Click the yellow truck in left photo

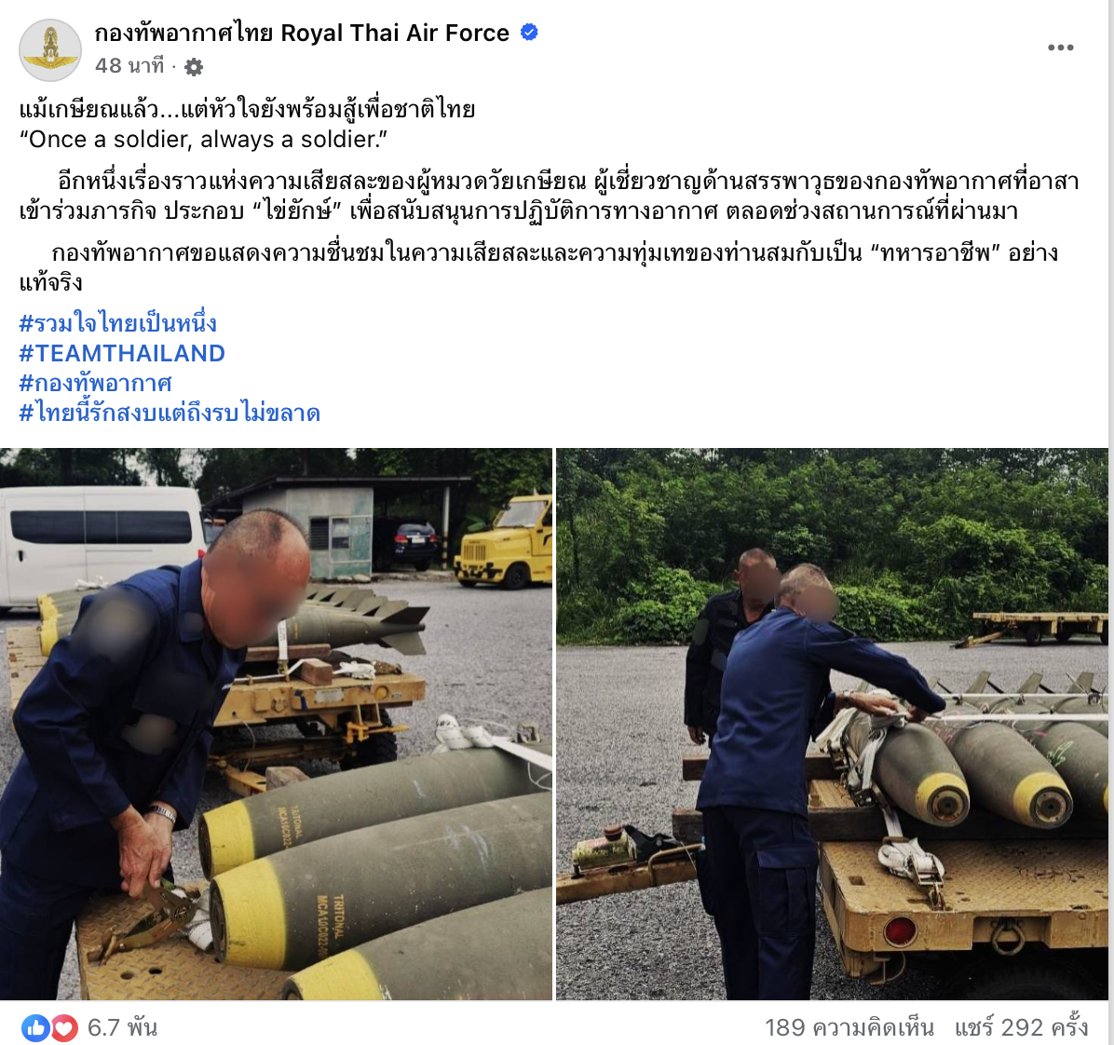coord(504,544)
